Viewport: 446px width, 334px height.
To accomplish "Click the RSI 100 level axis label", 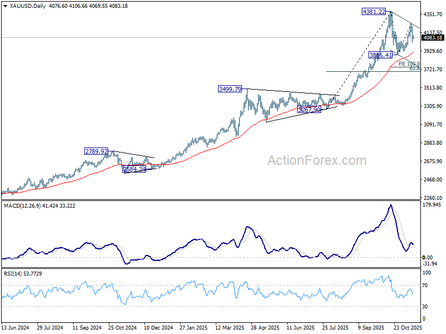I will tap(427, 273).
